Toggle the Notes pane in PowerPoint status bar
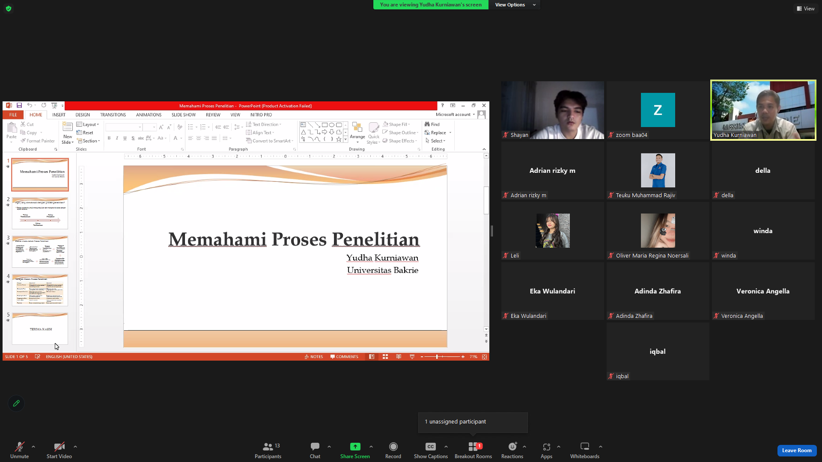Image resolution: width=822 pixels, height=462 pixels. [314, 357]
